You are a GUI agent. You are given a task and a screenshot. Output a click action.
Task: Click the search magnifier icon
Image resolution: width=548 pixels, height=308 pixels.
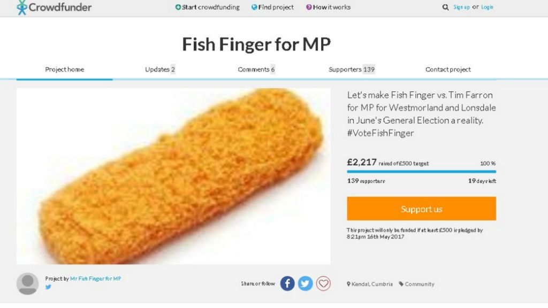(445, 7)
